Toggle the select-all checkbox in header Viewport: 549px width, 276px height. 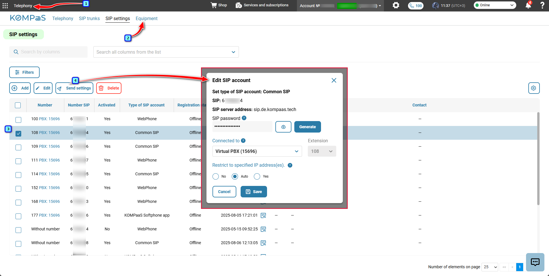click(x=18, y=105)
